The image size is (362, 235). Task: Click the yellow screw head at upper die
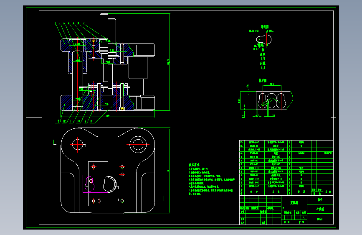coord(93,41)
